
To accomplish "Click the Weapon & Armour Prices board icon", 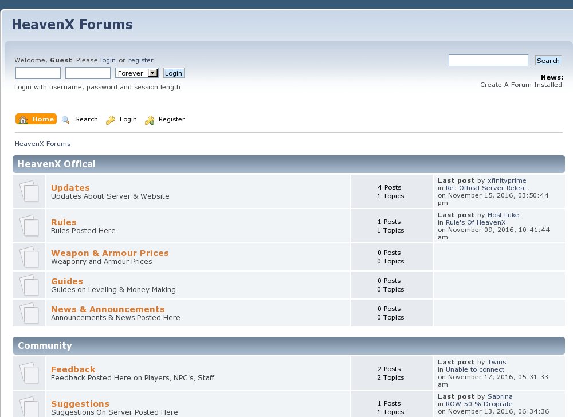I will (x=29, y=257).
